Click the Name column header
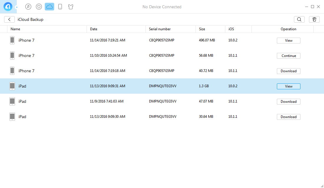This screenshot has height=188, width=324. point(15,29)
